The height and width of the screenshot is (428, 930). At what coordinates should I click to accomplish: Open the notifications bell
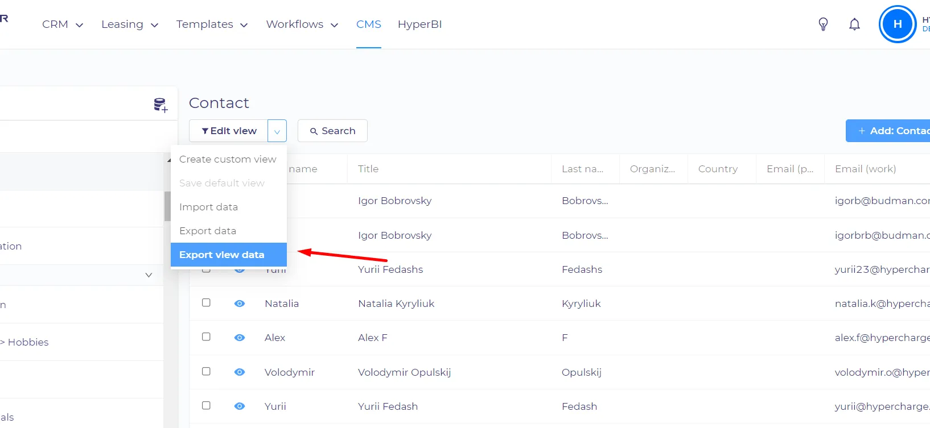(854, 24)
